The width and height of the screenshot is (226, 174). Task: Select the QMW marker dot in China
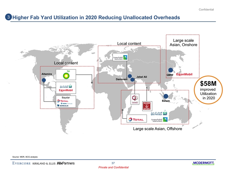pos(170,70)
